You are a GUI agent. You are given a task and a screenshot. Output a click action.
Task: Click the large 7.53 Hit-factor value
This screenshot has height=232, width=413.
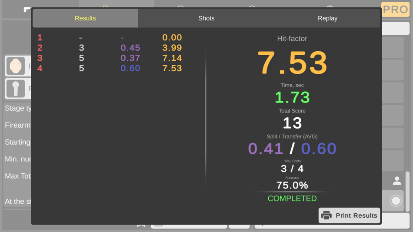tap(292, 63)
